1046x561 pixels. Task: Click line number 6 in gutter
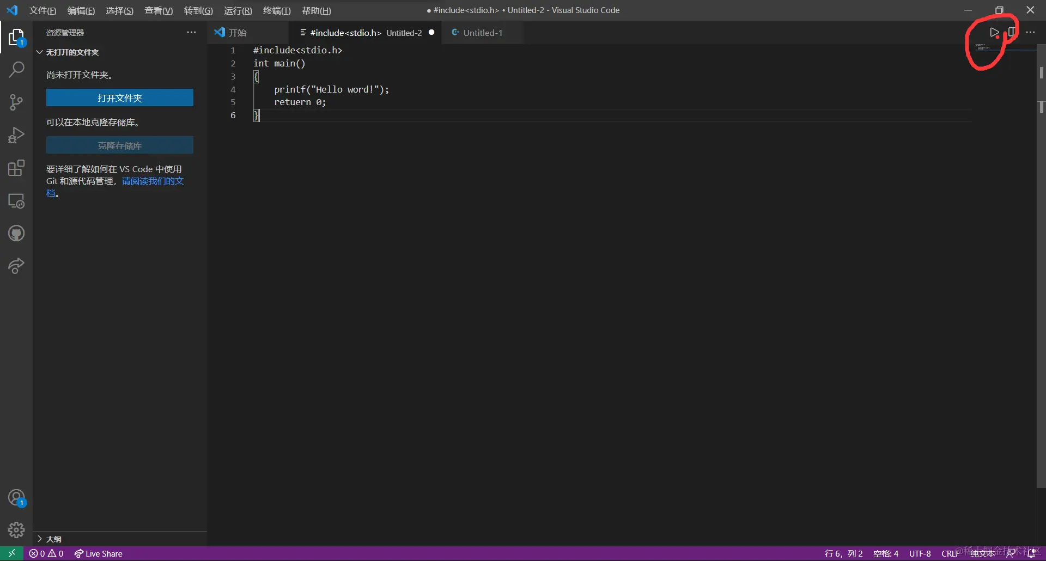(x=233, y=115)
